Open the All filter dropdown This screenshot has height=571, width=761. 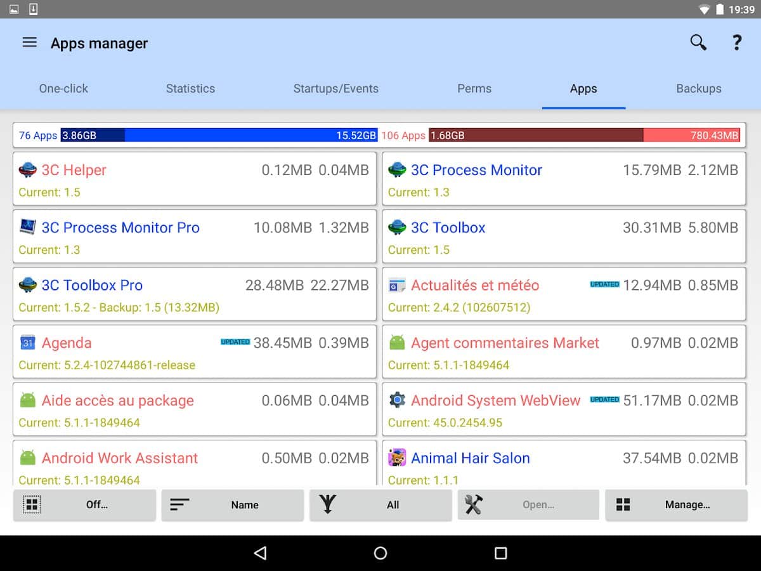point(380,505)
